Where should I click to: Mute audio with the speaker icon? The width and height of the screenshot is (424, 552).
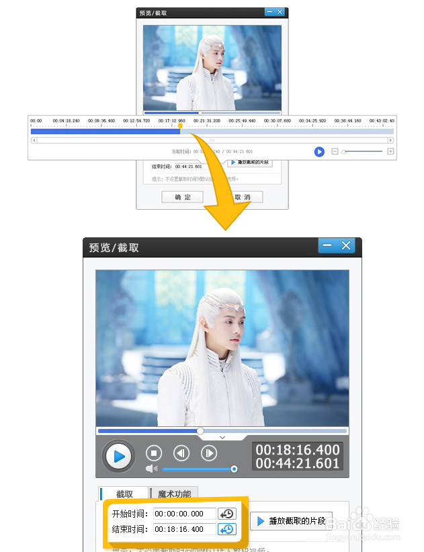tap(152, 469)
